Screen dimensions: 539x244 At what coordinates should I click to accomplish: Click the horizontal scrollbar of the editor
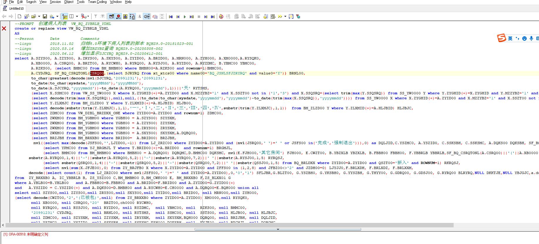click(x=229, y=225)
